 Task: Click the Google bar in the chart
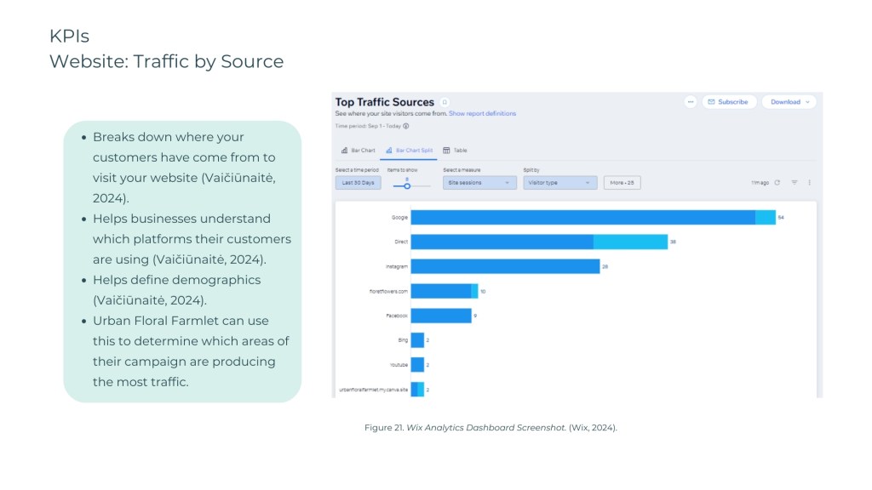click(x=582, y=218)
